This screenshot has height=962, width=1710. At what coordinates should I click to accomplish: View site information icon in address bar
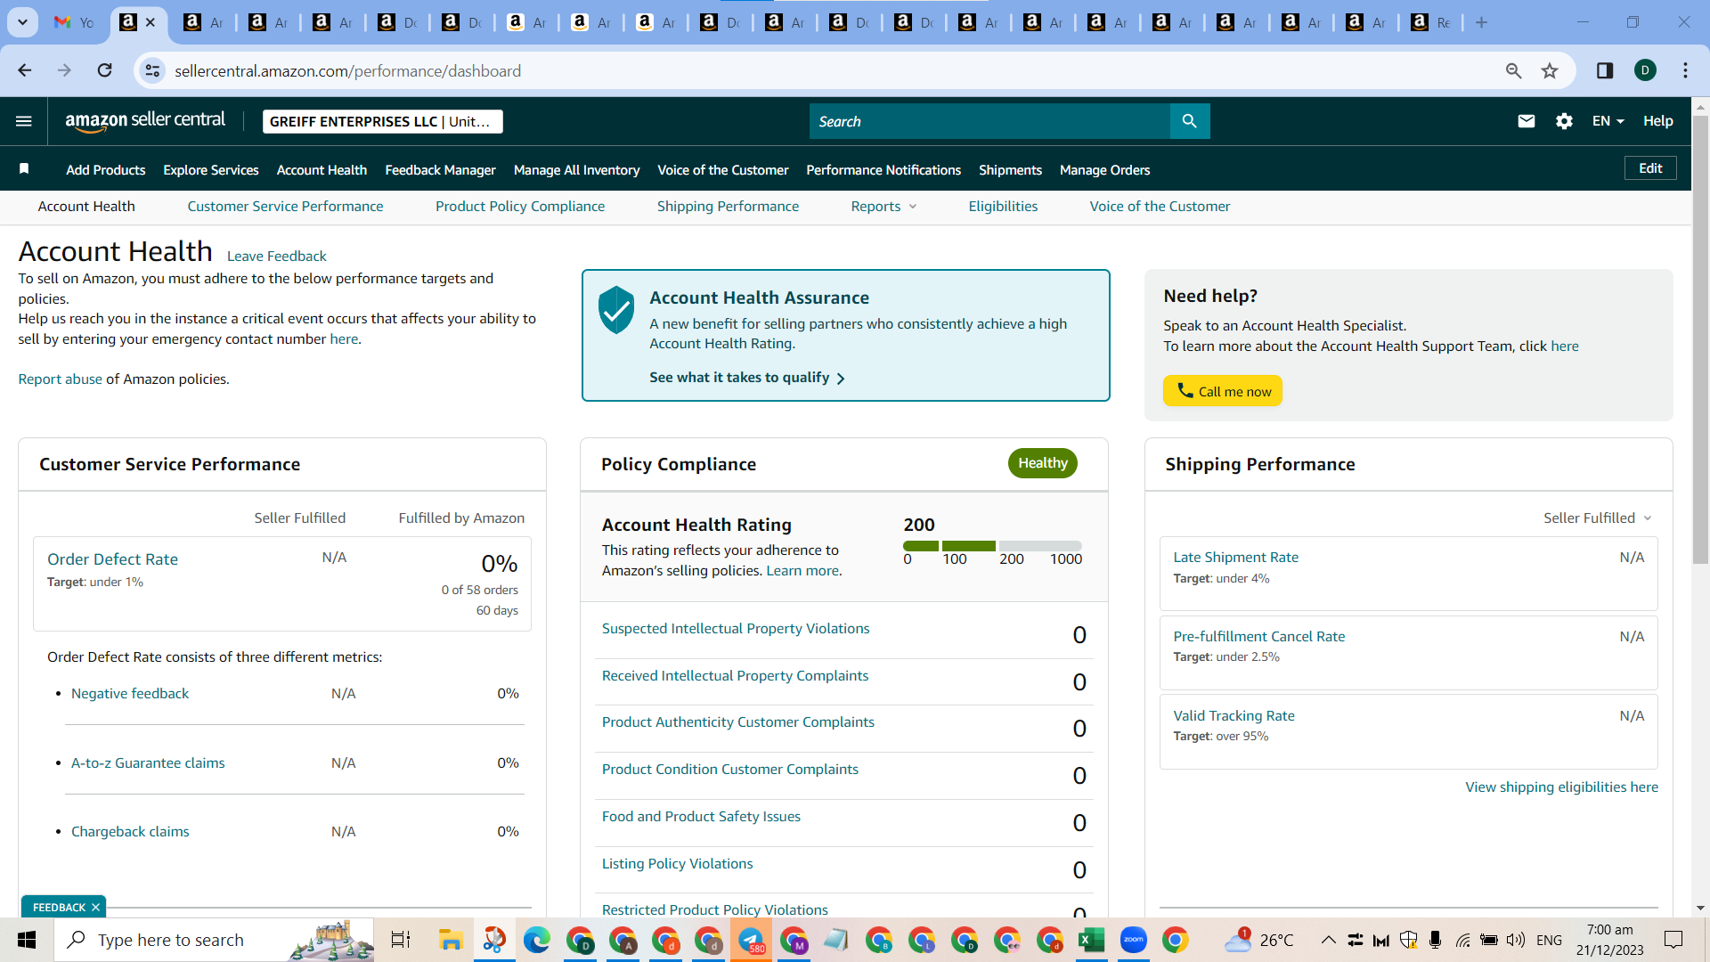coord(153,70)
